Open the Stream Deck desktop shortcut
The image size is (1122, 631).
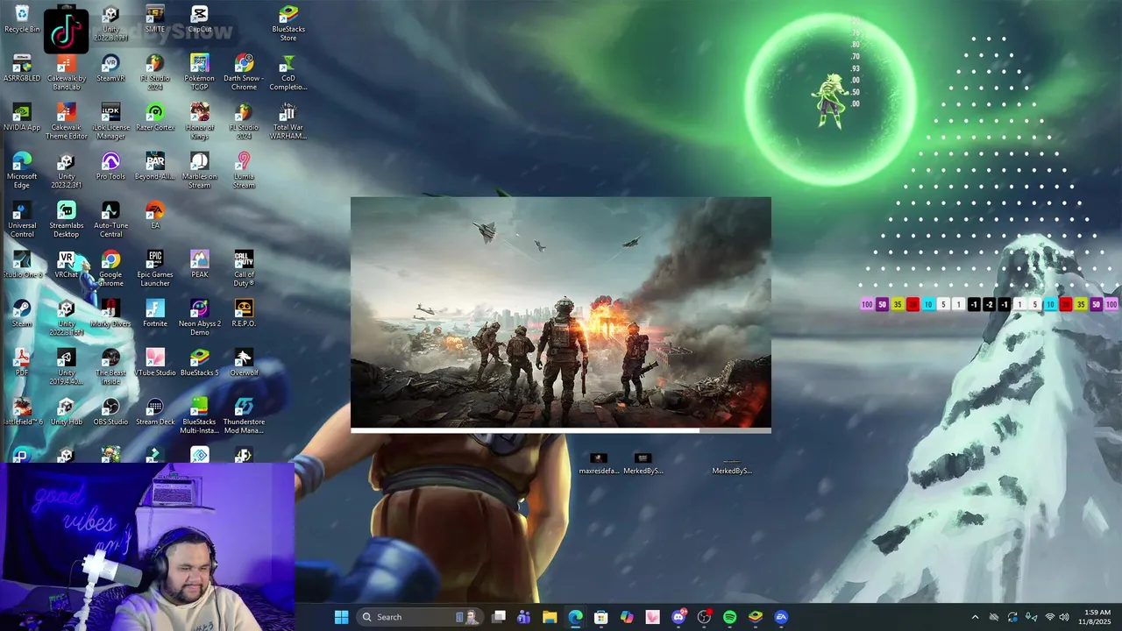155,412
